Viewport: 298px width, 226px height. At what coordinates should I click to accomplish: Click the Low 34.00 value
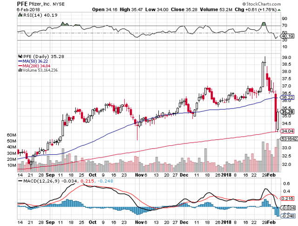pyautogui.click(x=157, y=9)
